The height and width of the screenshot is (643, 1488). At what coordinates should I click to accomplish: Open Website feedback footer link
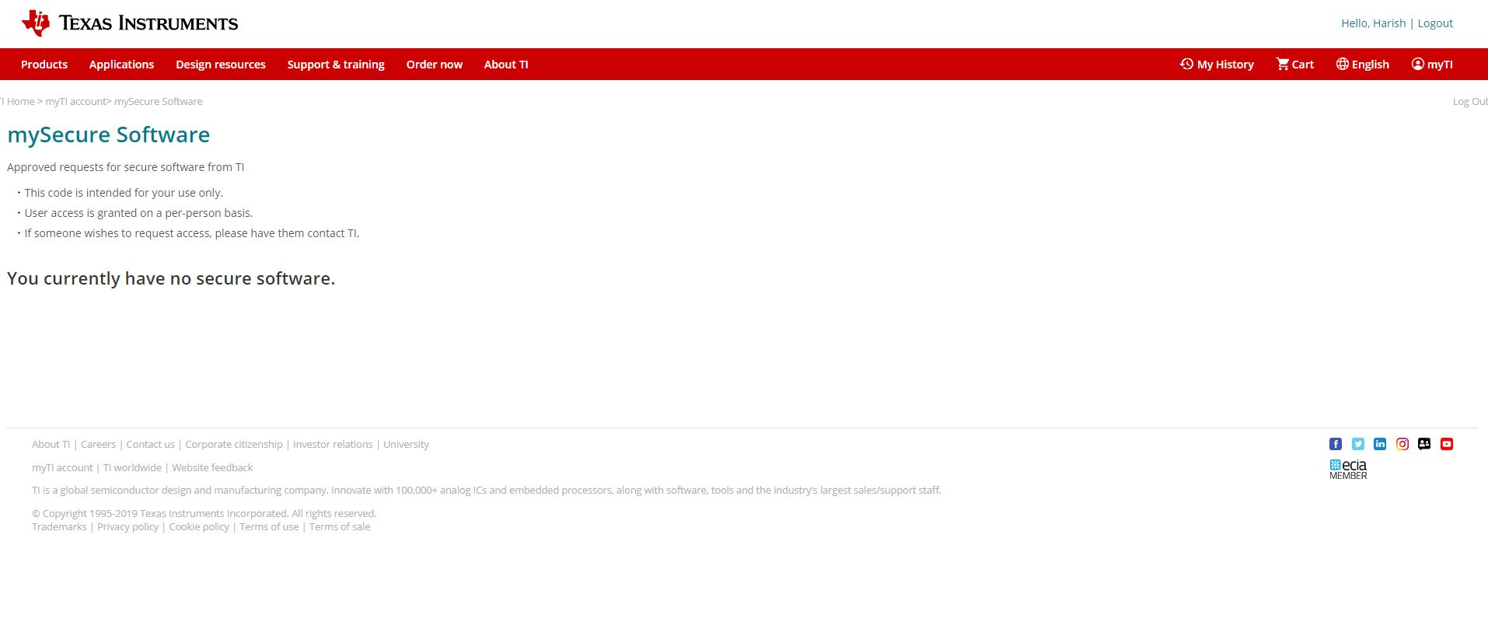pos(212,468)
